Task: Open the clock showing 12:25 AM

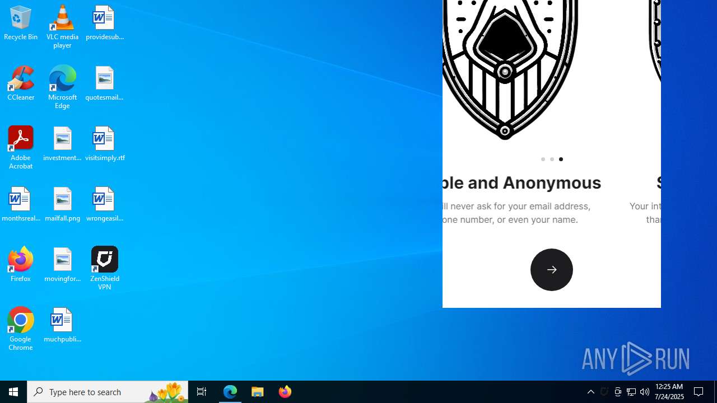Action: pyautogui.click(x=669, y=392)
